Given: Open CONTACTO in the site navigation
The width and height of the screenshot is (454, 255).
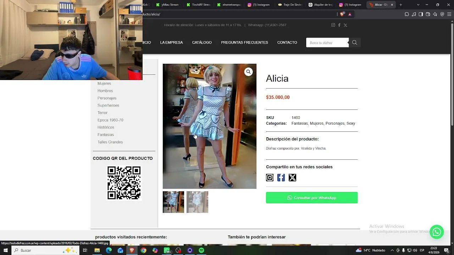Looking at the screenshot, I should click(x=287, y=42).
